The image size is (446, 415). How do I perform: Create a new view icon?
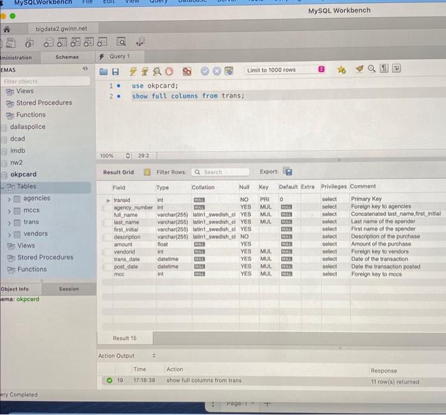[75, 42]
